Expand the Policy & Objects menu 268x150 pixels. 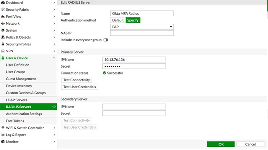point(54,37)
